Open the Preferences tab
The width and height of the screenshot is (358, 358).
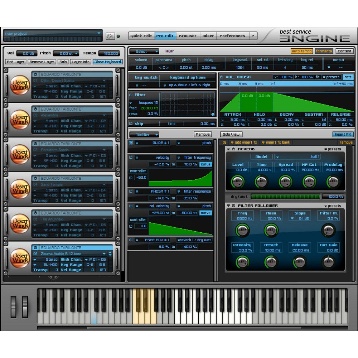tap(232, 36)
